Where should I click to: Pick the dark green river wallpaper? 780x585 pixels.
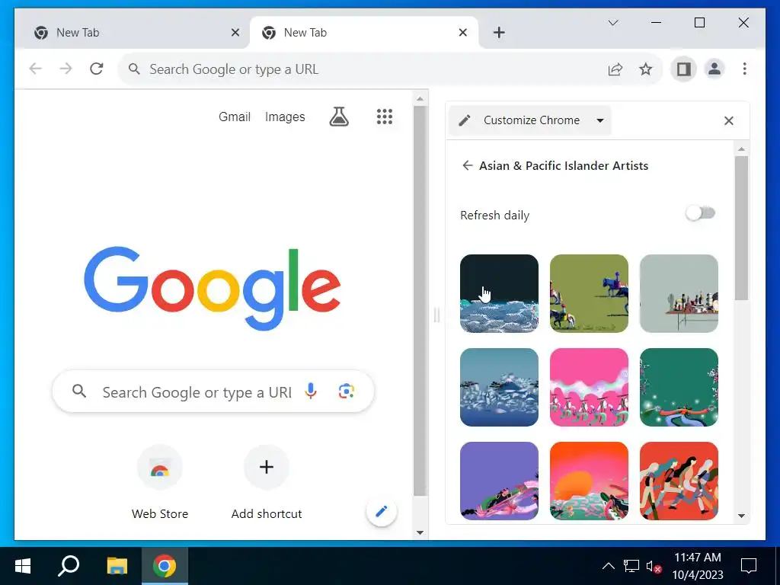pyautogui.click(x=679, y=387)
